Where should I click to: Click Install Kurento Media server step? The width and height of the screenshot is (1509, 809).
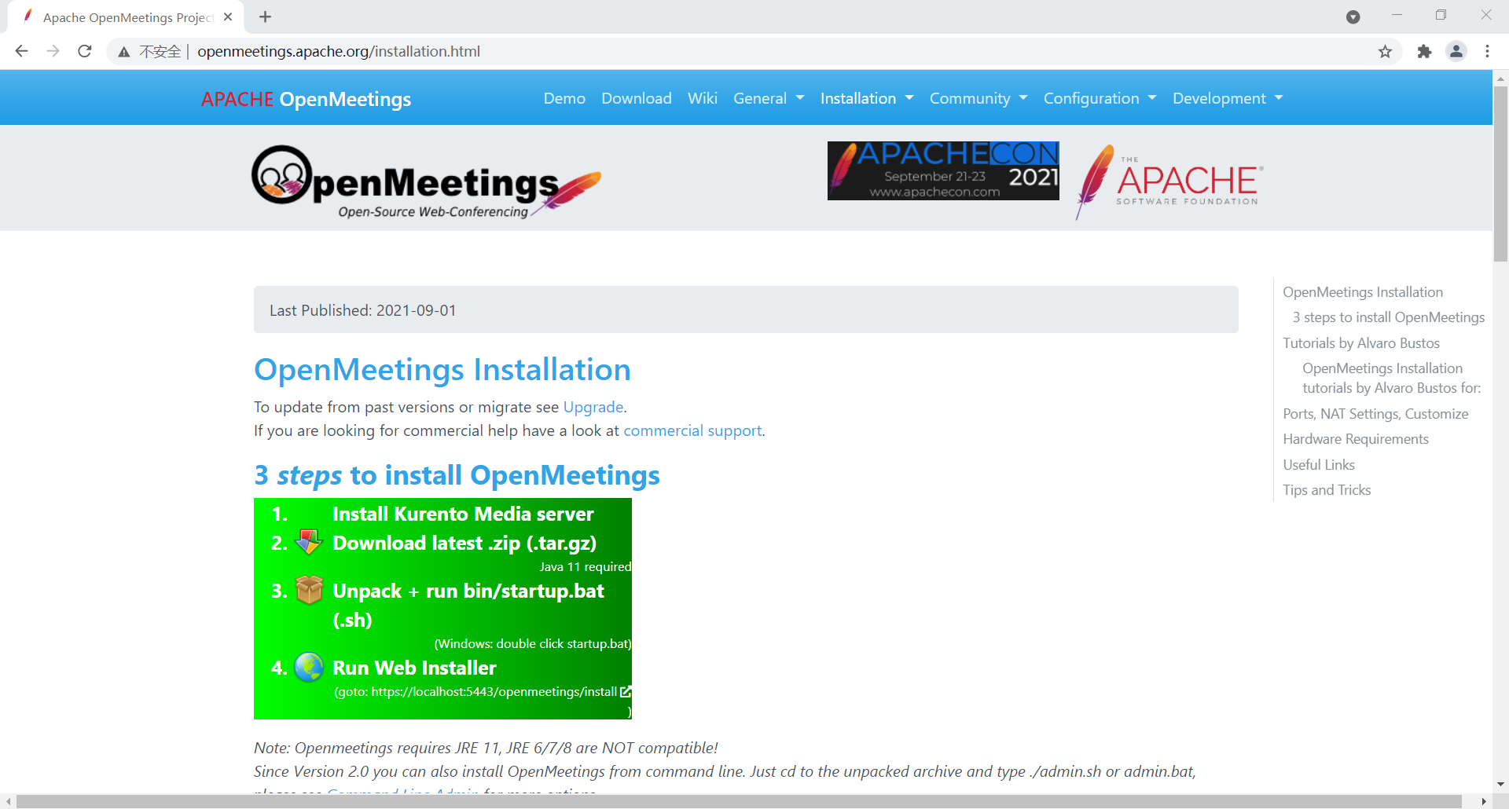(x=463, y=514)
